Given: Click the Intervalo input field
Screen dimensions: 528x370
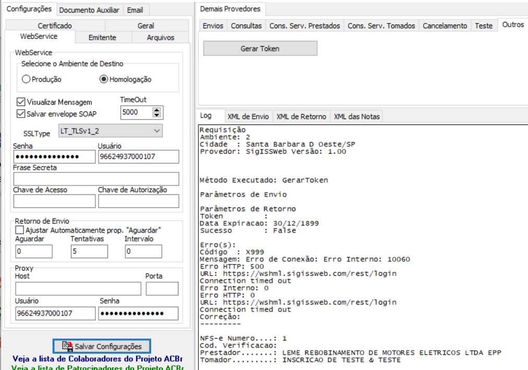Looking at the screenshot, I should coord(143,251).
